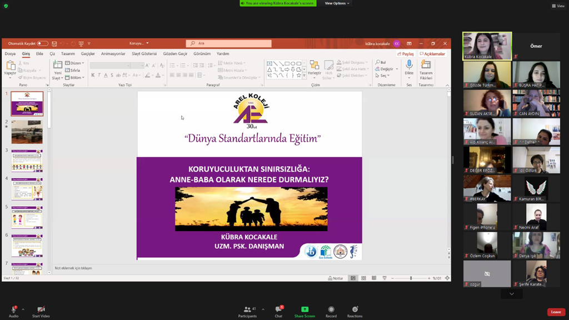This screenshot has width=569, height=320.
Task: Start recording with the Record icon
Action: (x=331, y=309)
